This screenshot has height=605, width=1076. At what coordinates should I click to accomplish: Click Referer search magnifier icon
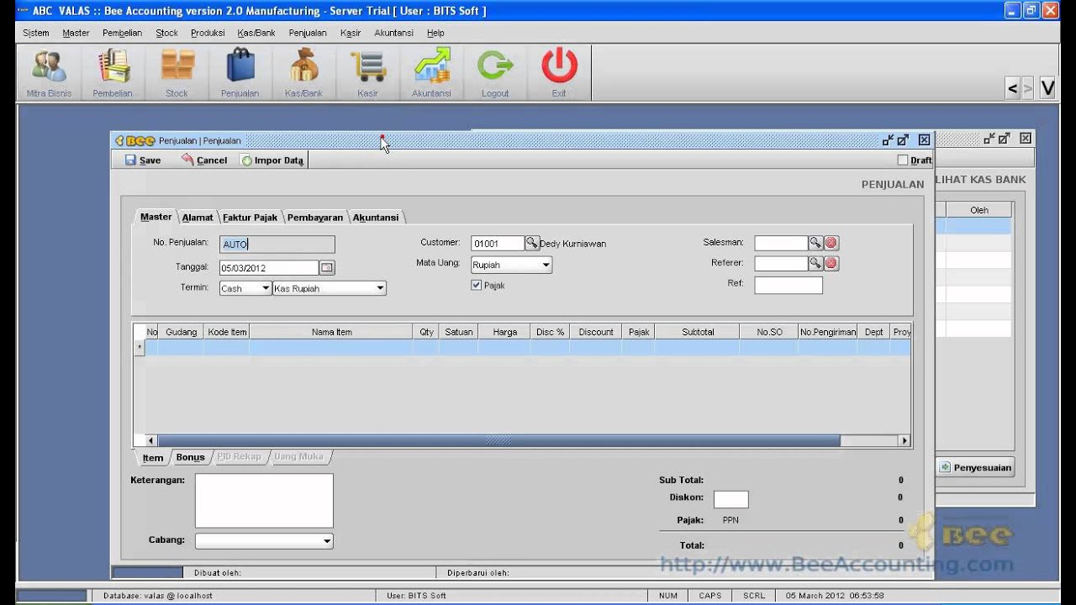click(815, 263)
